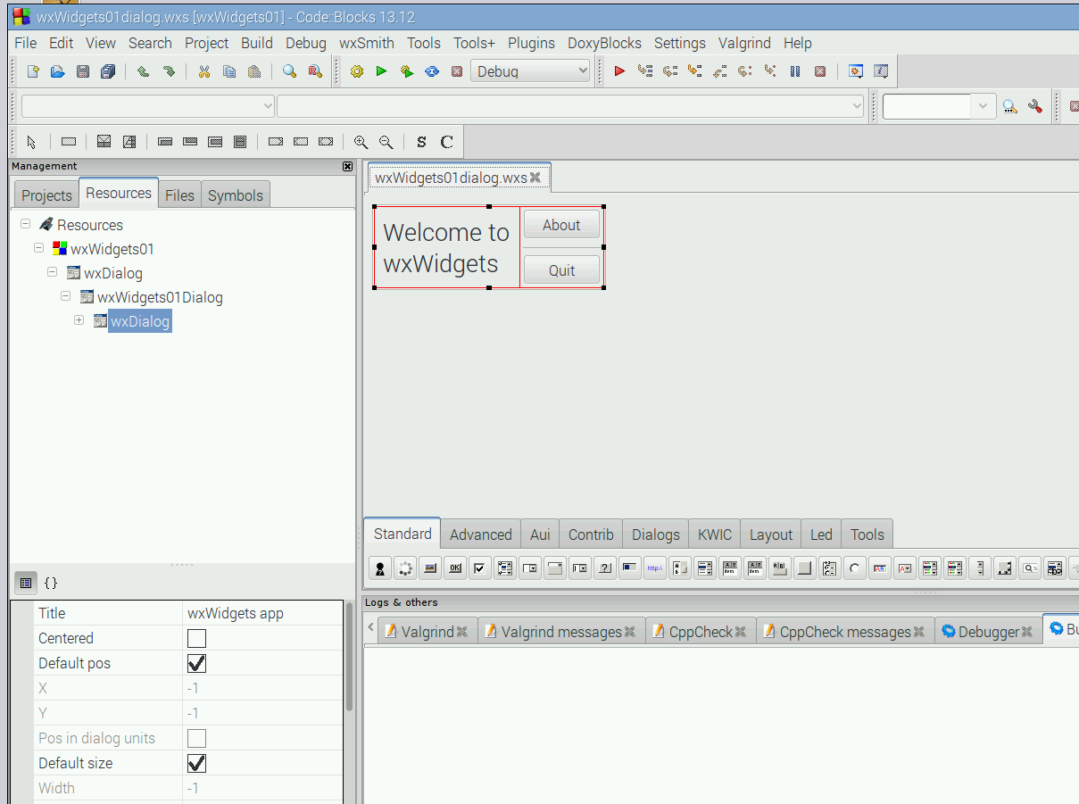Insert a wxHyperlinkCtrl widget from the palette

[x=654, y=568]
